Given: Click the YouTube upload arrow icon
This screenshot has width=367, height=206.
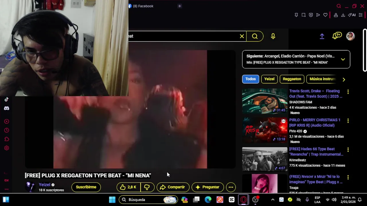Looking at the screenshot, I should click(322, 36).
